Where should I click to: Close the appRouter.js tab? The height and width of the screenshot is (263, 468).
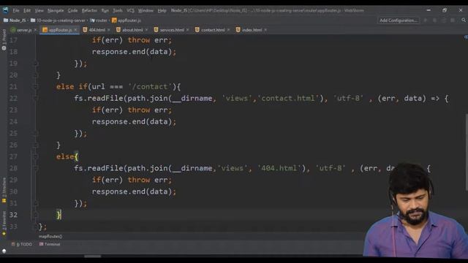pos(75,30)
